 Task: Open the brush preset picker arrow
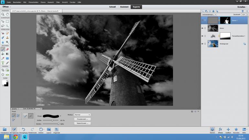coord(60,116)
